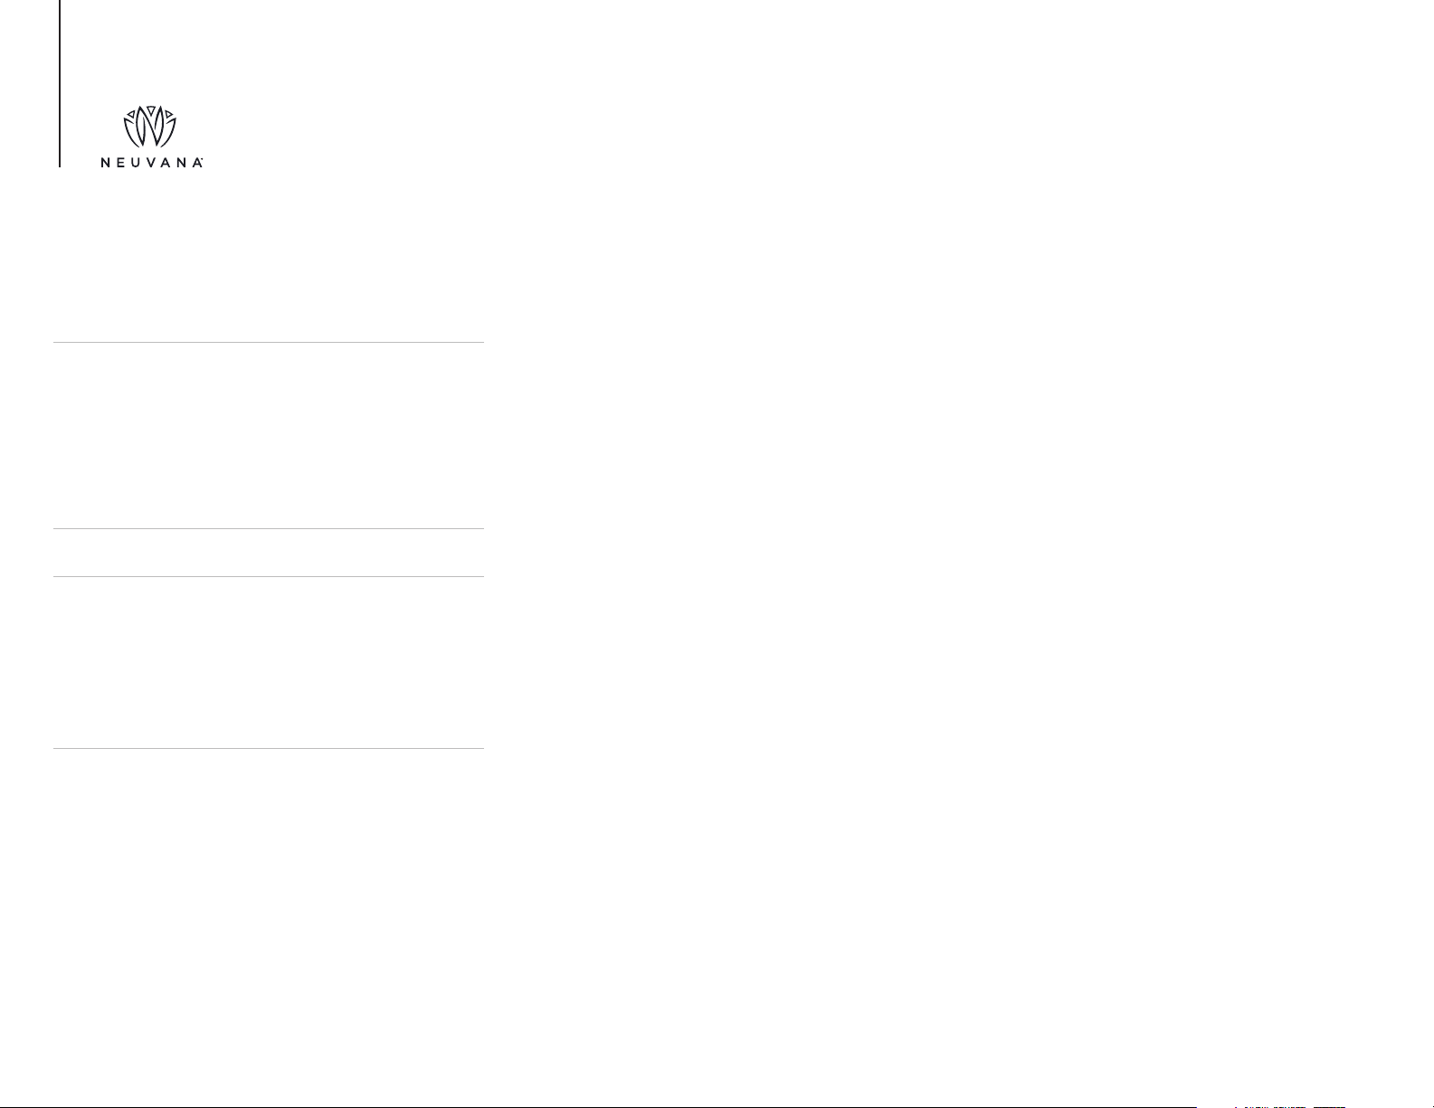Screen dimensions: 1434x1108
Task: Click the left triangular petal tip of the logo
Action: tap(130, 114)
